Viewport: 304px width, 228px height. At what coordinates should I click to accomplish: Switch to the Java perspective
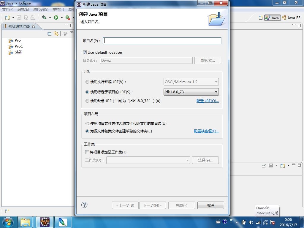click(x=273, y=18)
